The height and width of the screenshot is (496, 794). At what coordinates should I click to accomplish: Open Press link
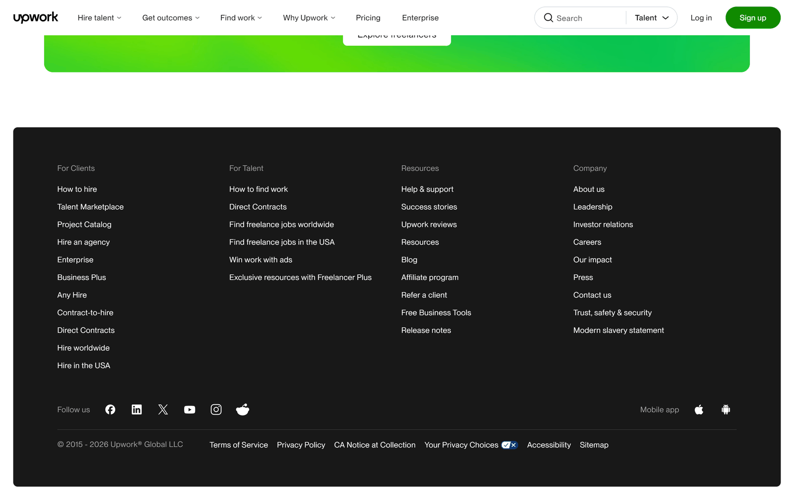583,277
